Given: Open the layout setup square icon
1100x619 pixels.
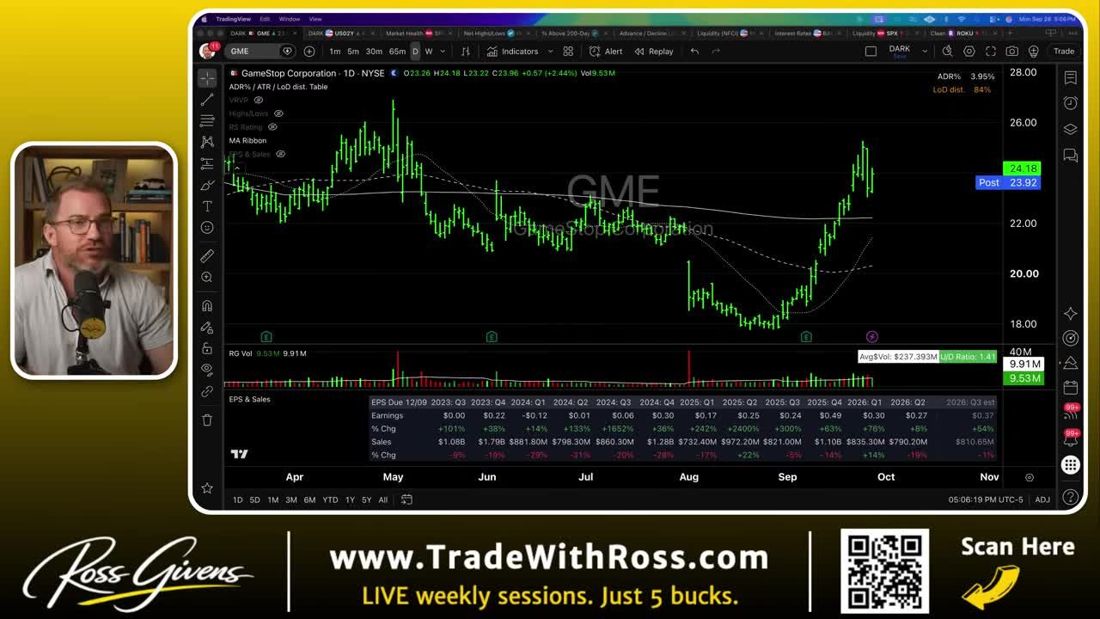Looking at the screenshot, I should click(871, 52).
